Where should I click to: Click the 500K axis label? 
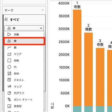click(65, 93)
